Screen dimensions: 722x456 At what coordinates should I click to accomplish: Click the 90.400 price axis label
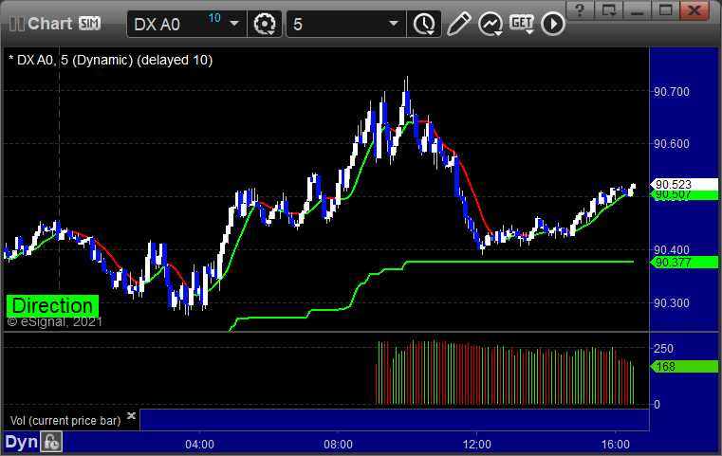[672, 250]
